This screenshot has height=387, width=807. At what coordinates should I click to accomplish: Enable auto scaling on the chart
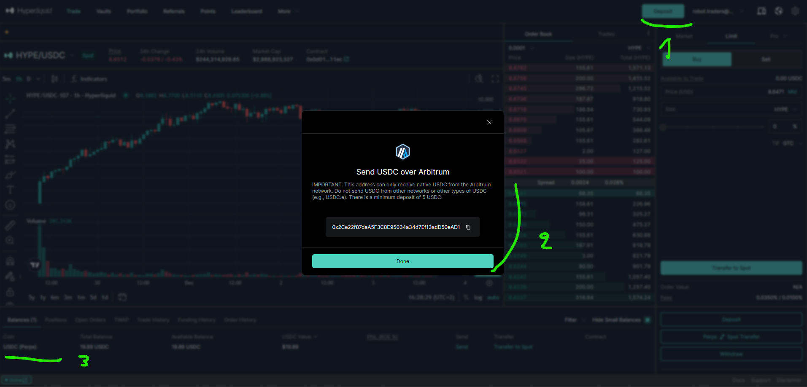tap(494, 297)
